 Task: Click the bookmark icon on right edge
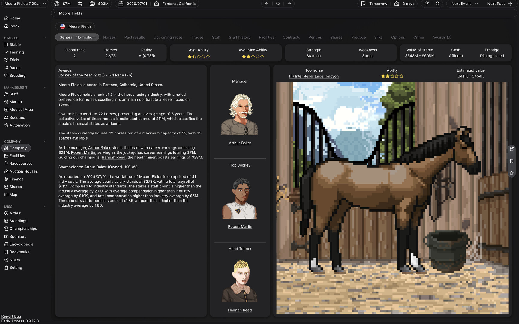(512, 161)
